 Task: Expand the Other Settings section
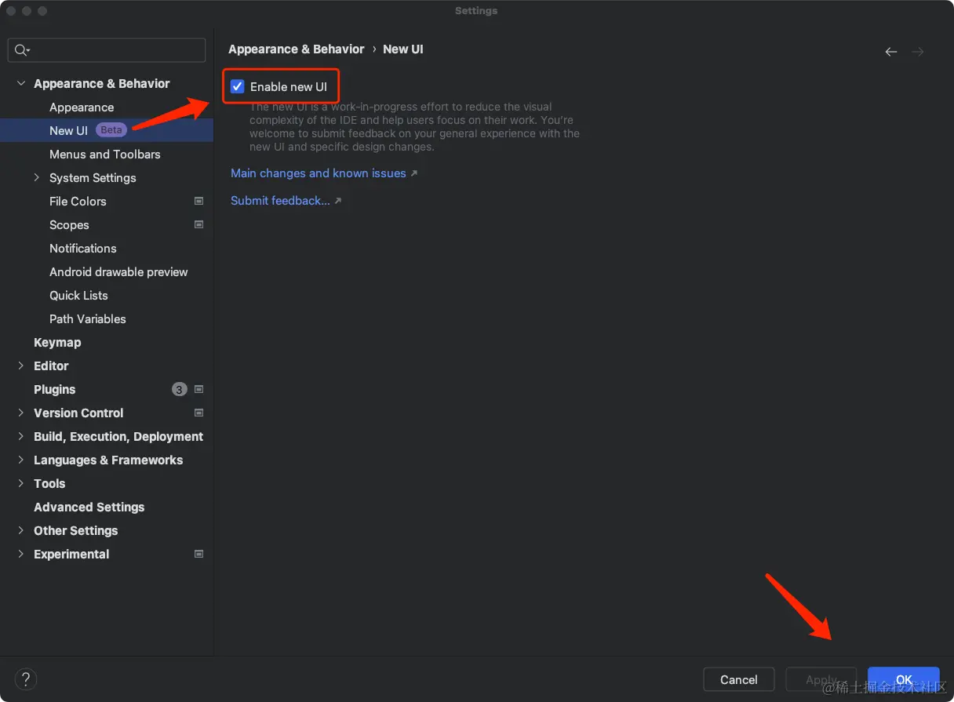[x=21, y=531]
